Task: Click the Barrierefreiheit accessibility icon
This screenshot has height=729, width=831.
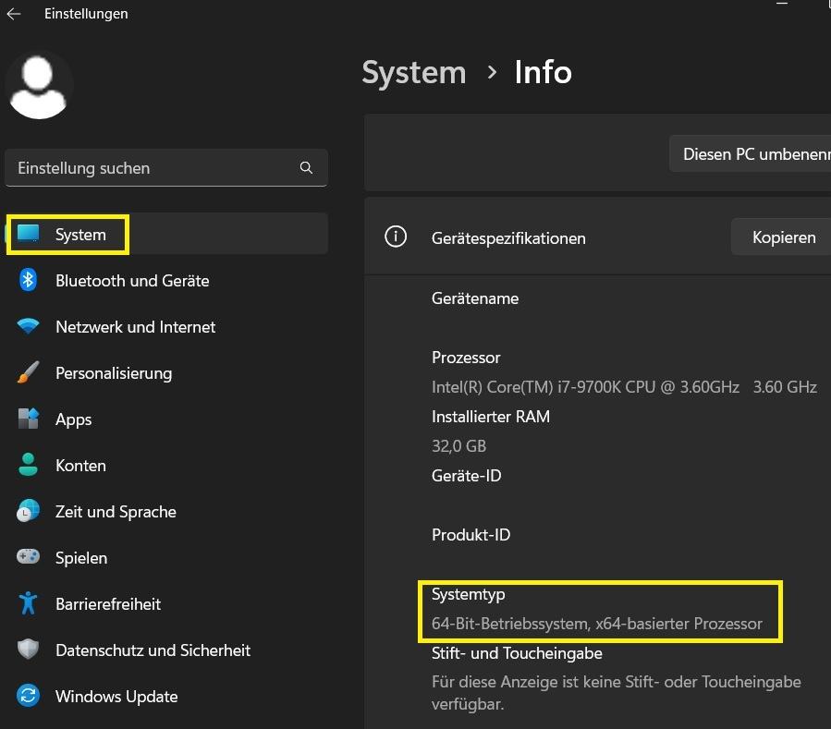Action: pyautogui.click(x=28, y=603)
